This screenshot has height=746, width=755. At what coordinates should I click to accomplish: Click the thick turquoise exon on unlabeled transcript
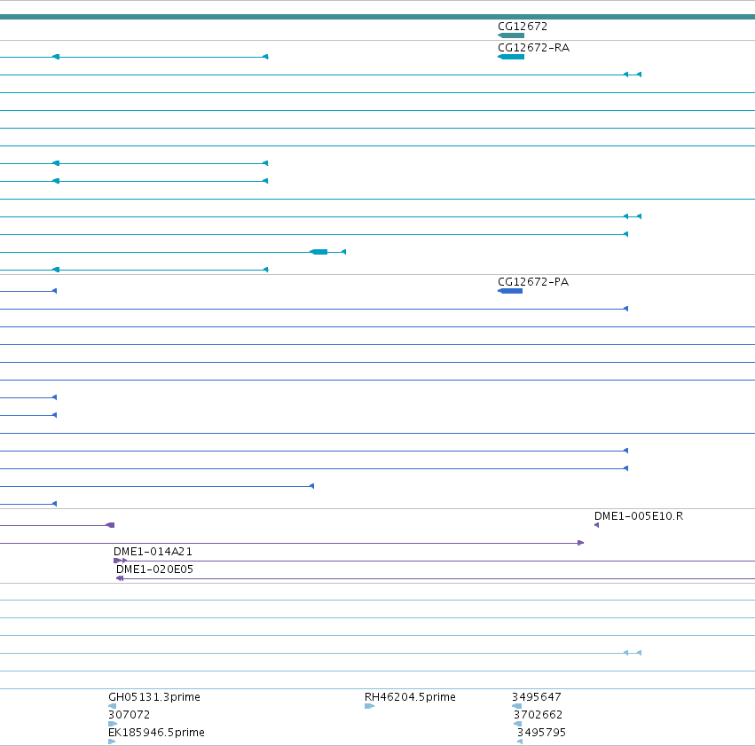319,252
